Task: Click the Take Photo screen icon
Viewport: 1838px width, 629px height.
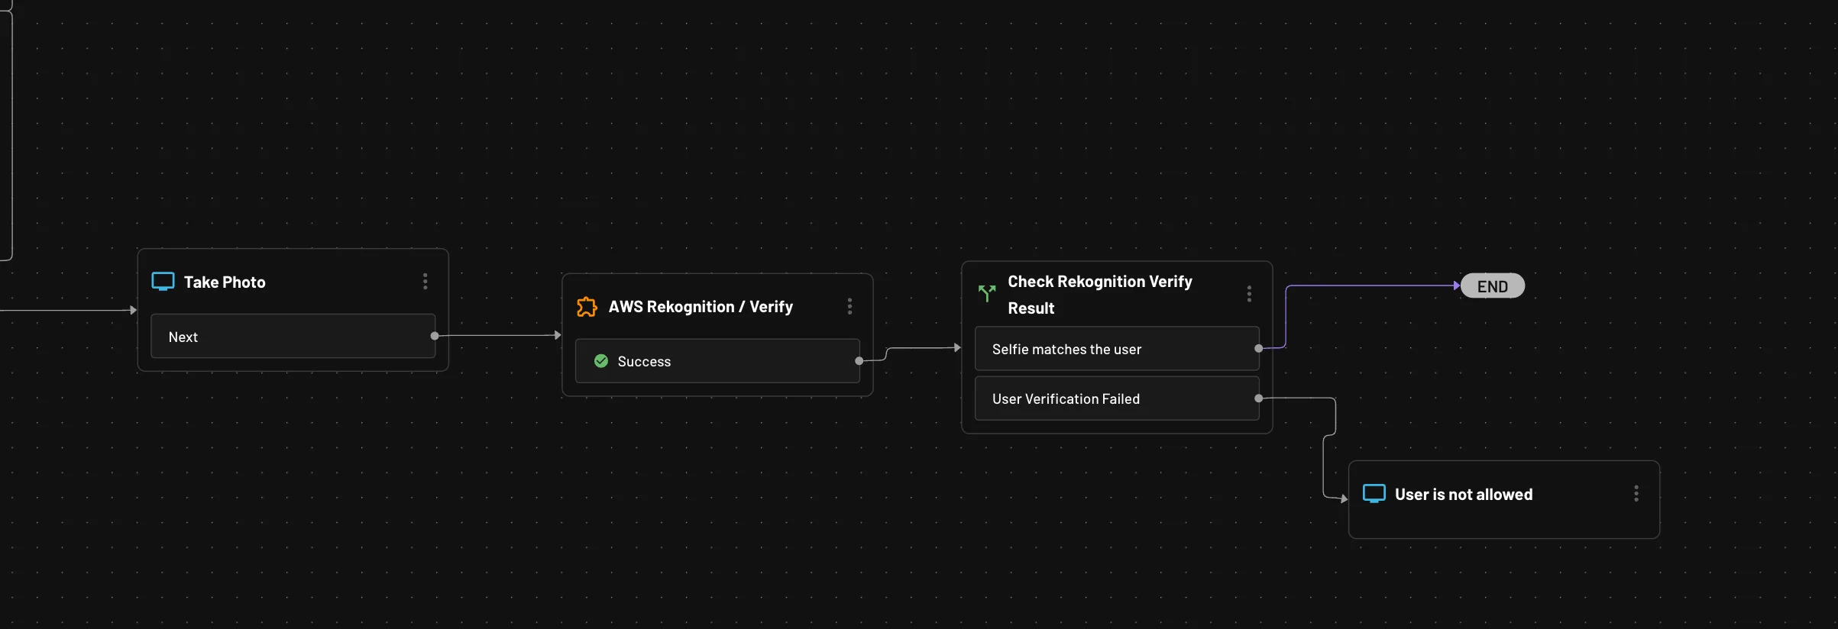Action: click(x=163, y=282)
